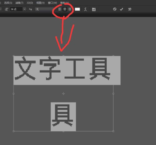
Task: Open the 选择(S) menu
Action: 8,3
